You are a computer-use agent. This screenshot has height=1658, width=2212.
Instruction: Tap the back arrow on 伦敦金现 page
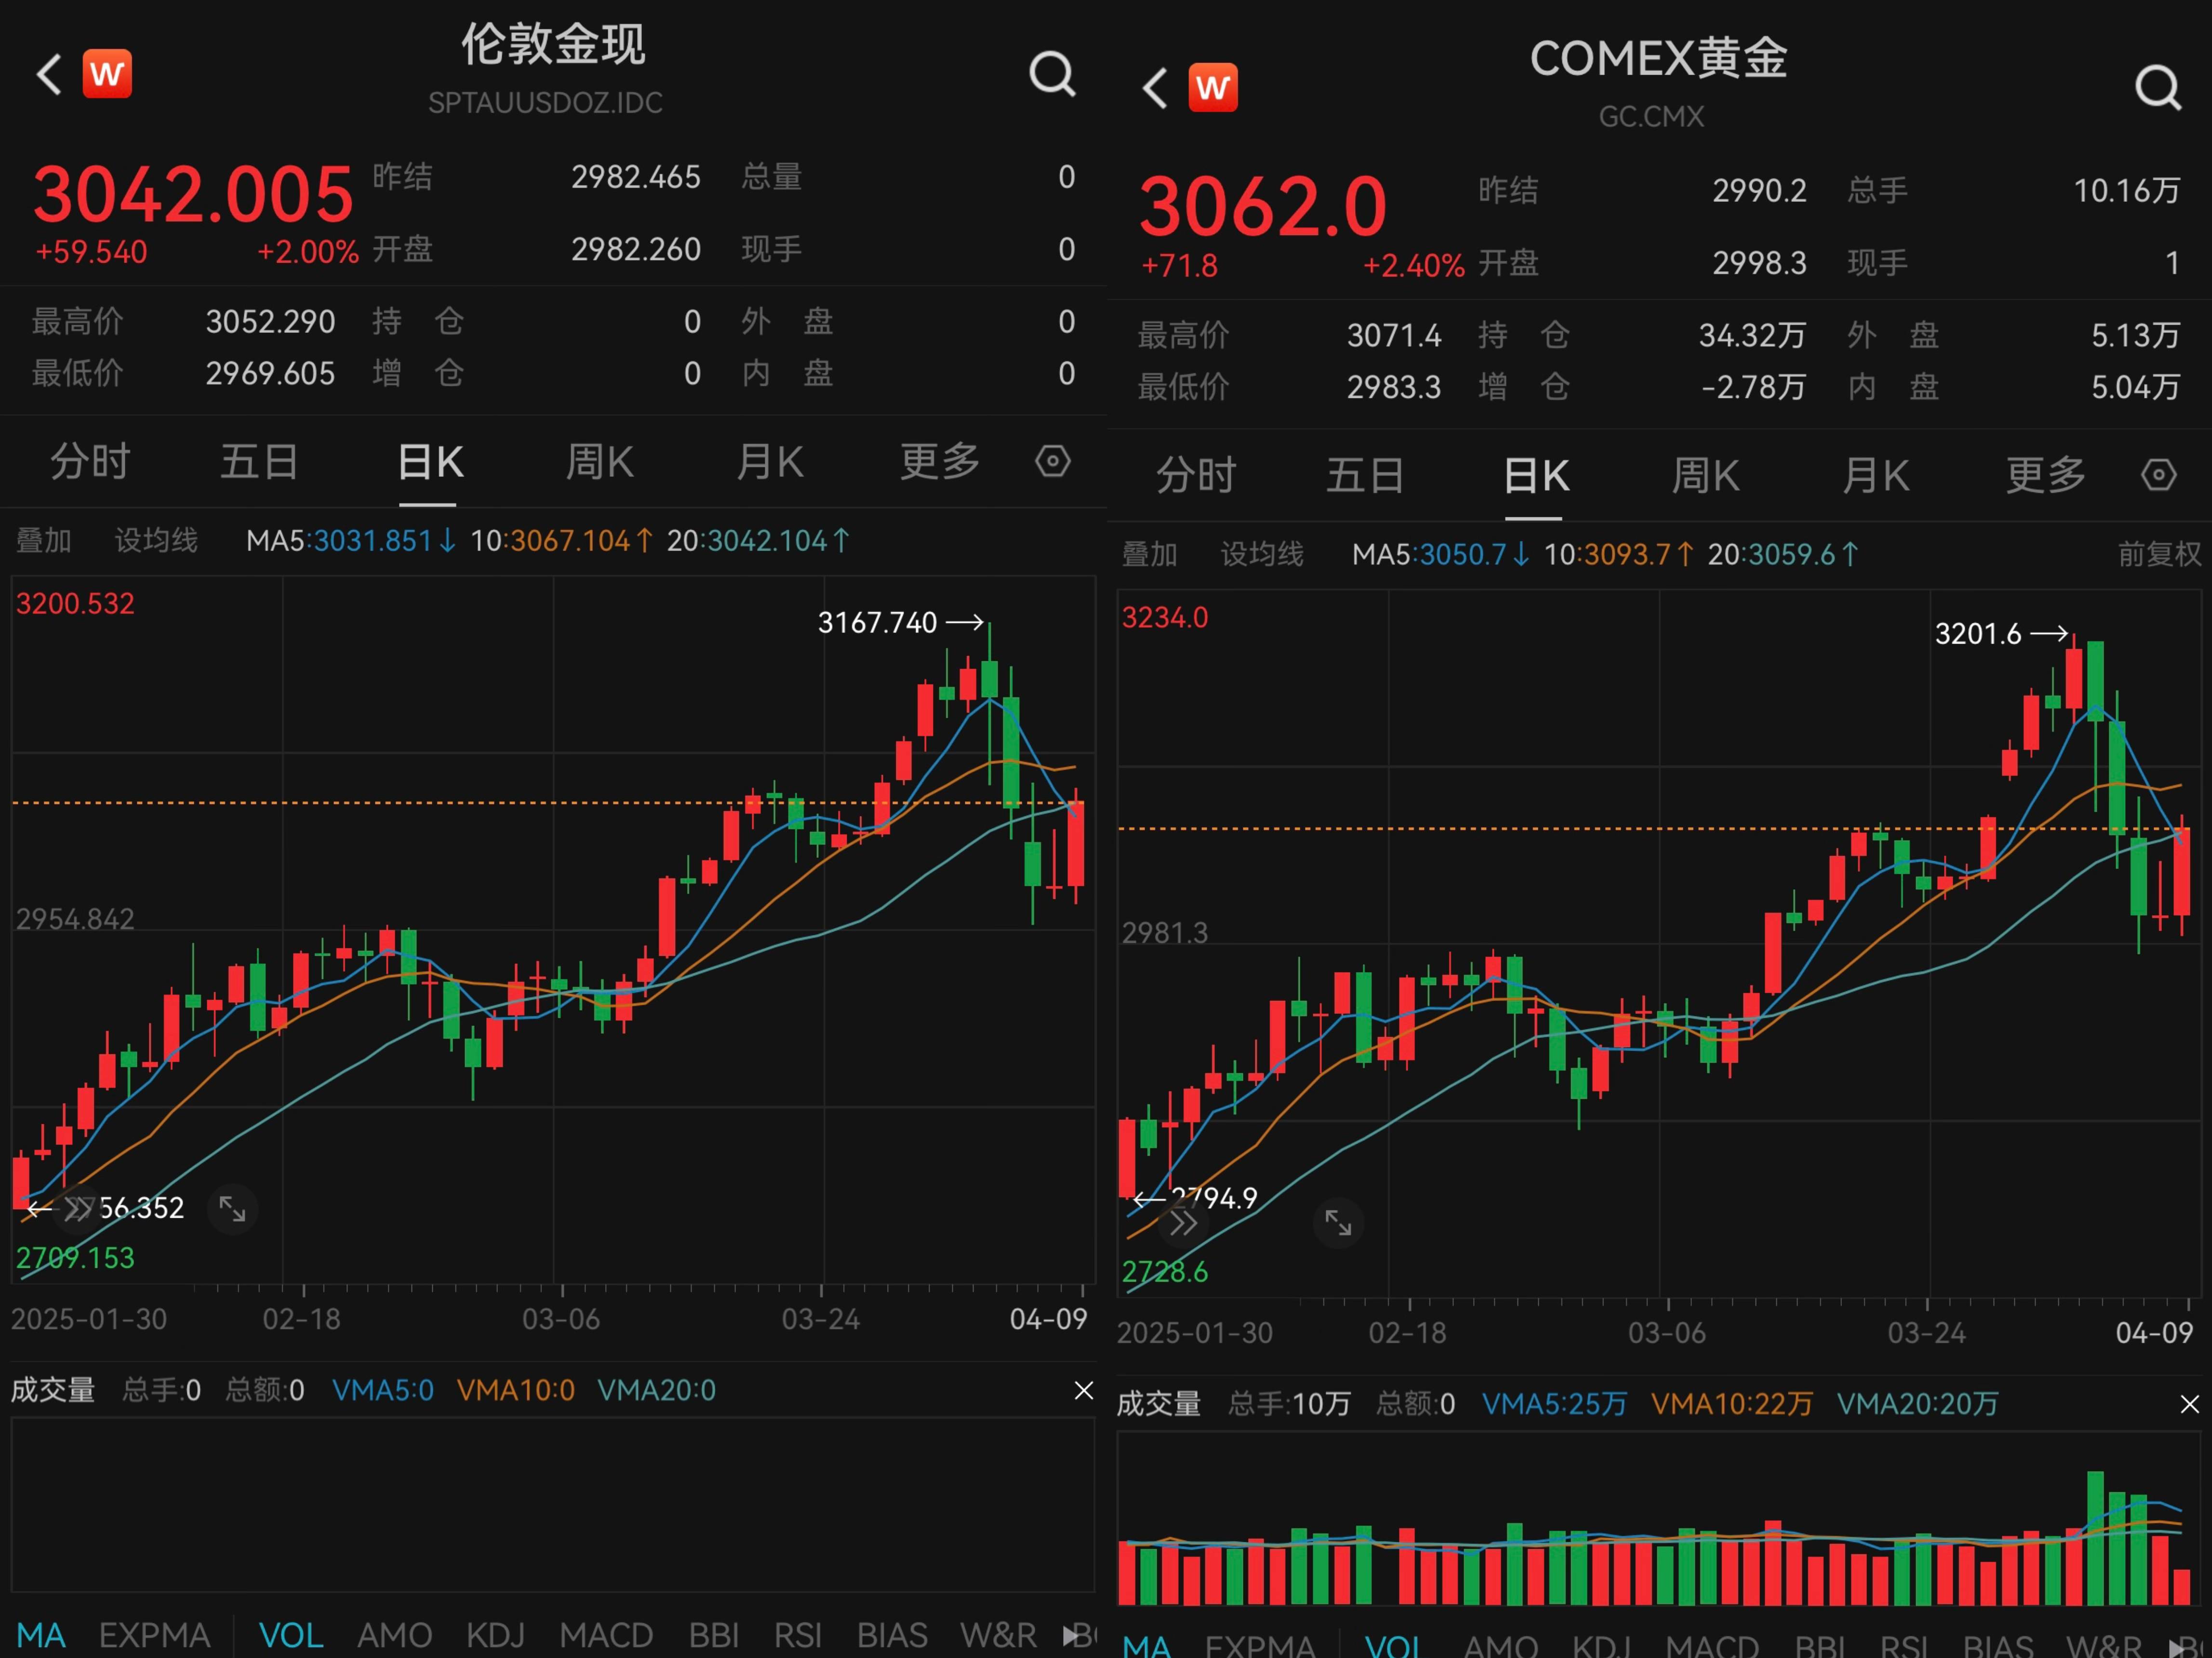49,74
